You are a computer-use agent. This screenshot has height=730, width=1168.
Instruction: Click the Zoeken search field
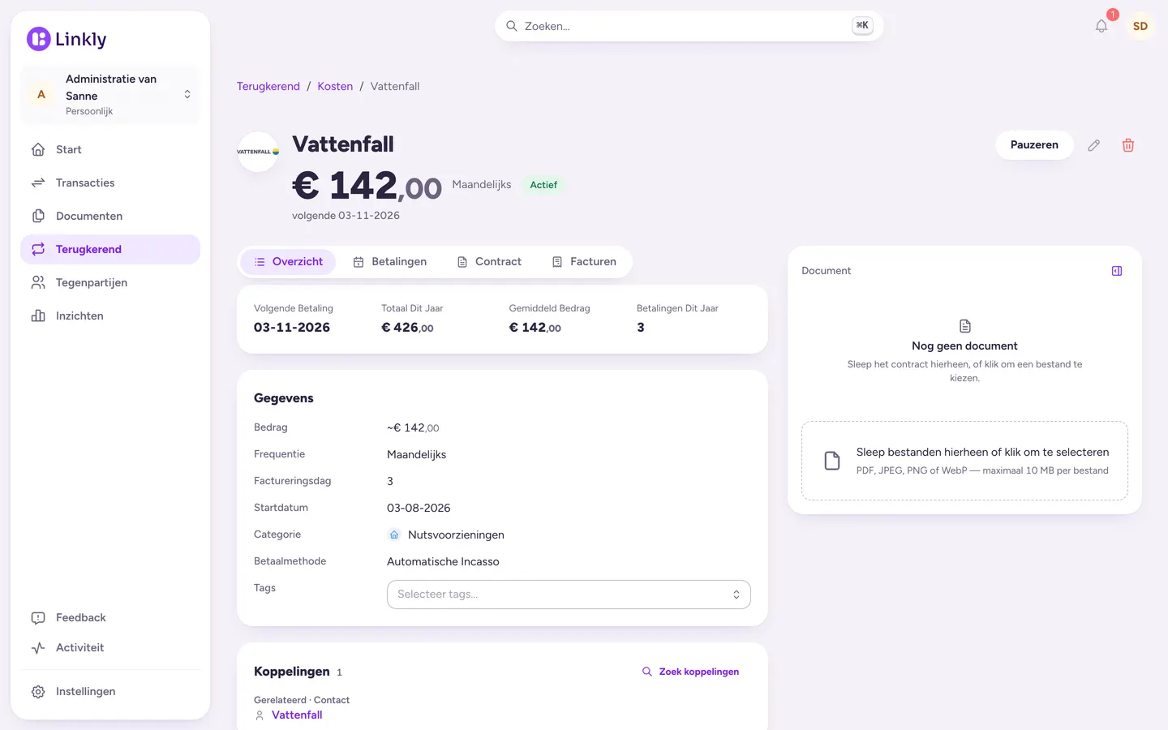coord(689,26)
